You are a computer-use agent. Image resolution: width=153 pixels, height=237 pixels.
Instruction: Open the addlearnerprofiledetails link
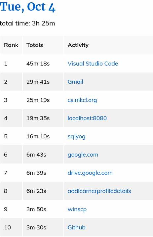[x=99, y=191]
